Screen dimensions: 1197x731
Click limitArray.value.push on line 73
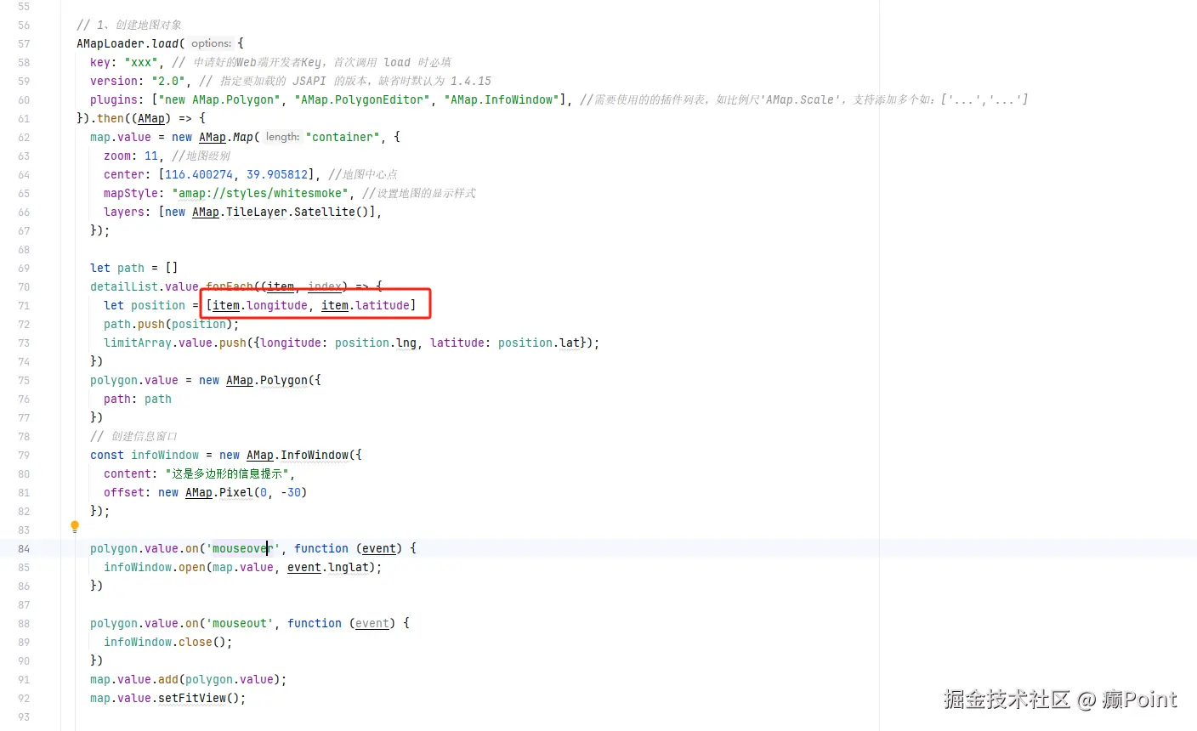click(x=175, y=343)
